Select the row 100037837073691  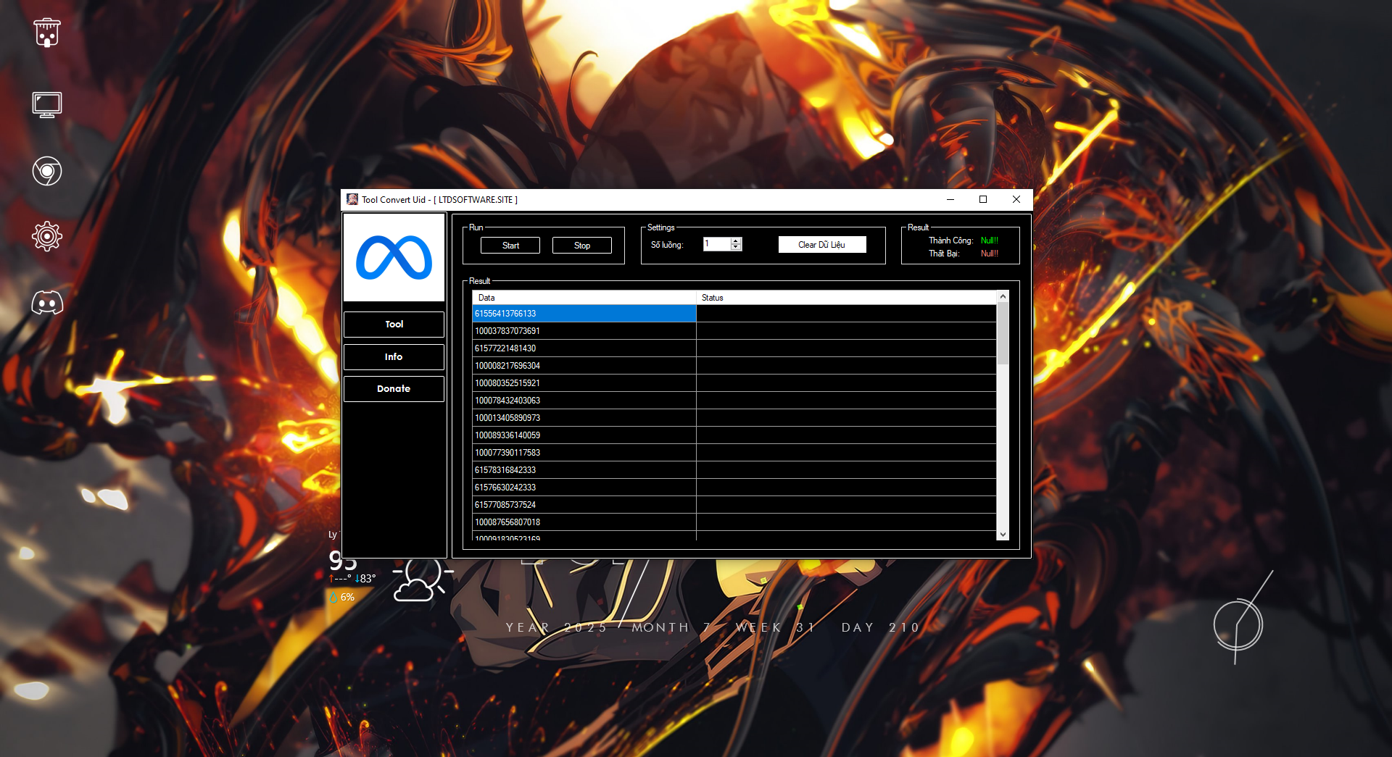tap(584, 331)
